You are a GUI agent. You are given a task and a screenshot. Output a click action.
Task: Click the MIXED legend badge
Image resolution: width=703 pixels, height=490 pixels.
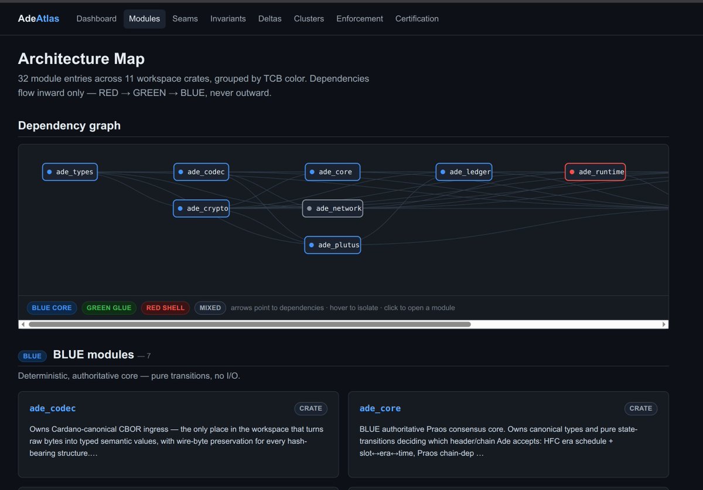coord(210,308)
